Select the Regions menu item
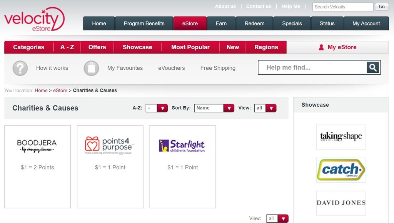Screen dimensions: 394x223 (x=266, y=47)
